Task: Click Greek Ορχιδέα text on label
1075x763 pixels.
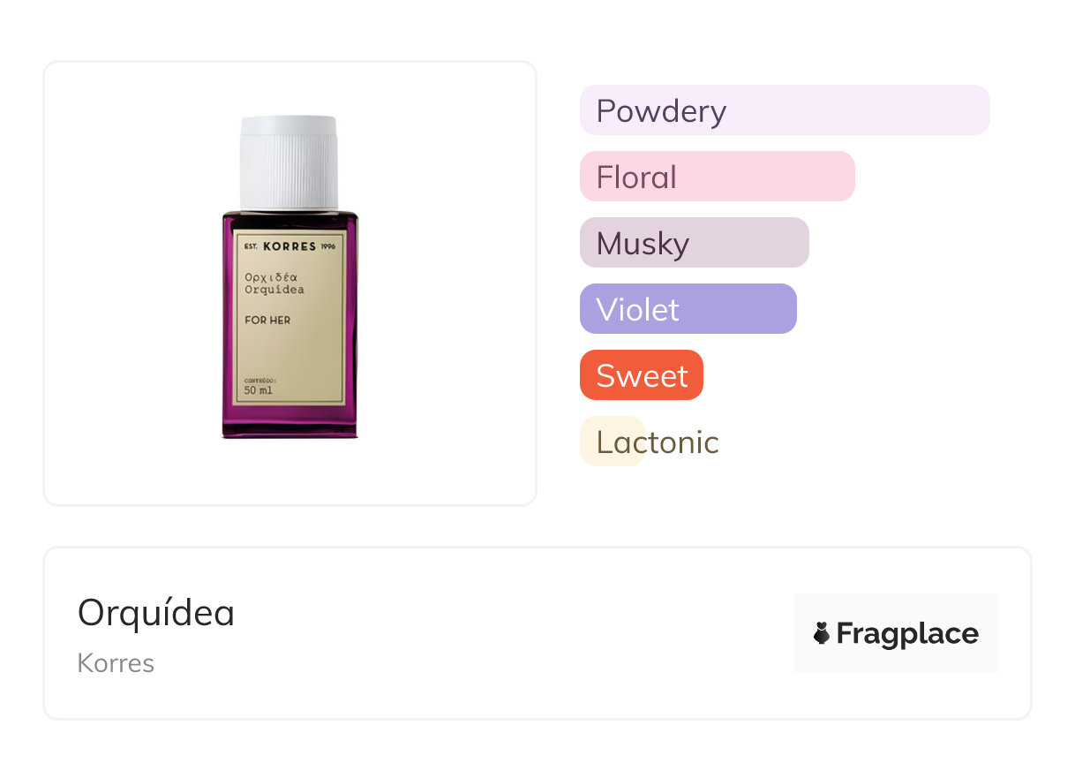Action: (x=271, y=276)
